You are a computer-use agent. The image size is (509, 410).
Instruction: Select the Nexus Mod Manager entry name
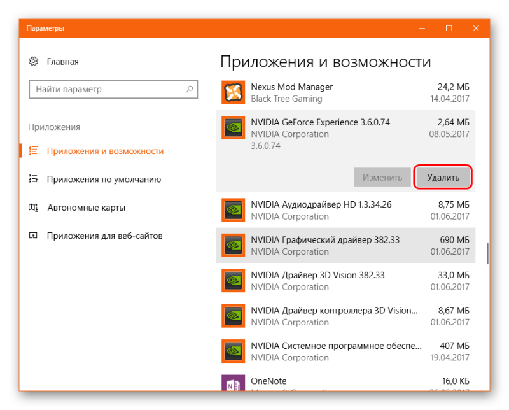[292, 87]
